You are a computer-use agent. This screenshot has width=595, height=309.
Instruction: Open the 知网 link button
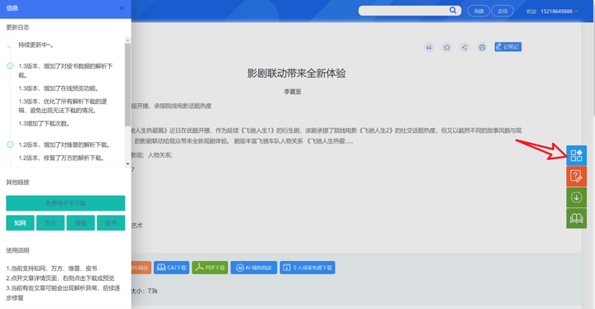[x=20, y=223]
